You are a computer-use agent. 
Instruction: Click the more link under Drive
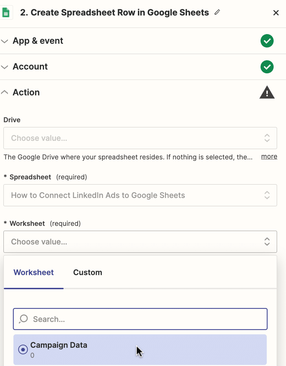(269, 157)
